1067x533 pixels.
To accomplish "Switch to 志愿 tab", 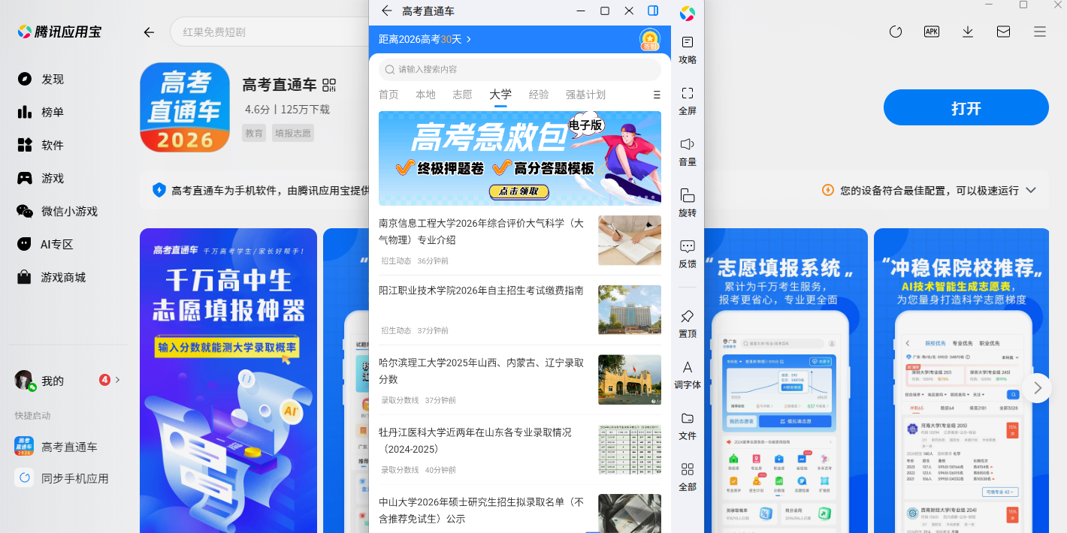I will pos(462,95).
